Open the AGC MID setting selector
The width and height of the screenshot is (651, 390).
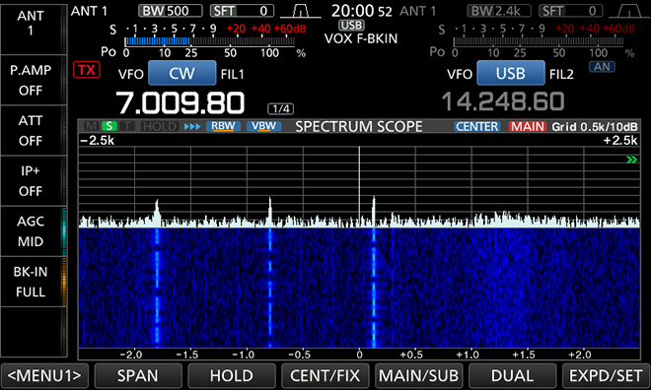coord(32,231)
